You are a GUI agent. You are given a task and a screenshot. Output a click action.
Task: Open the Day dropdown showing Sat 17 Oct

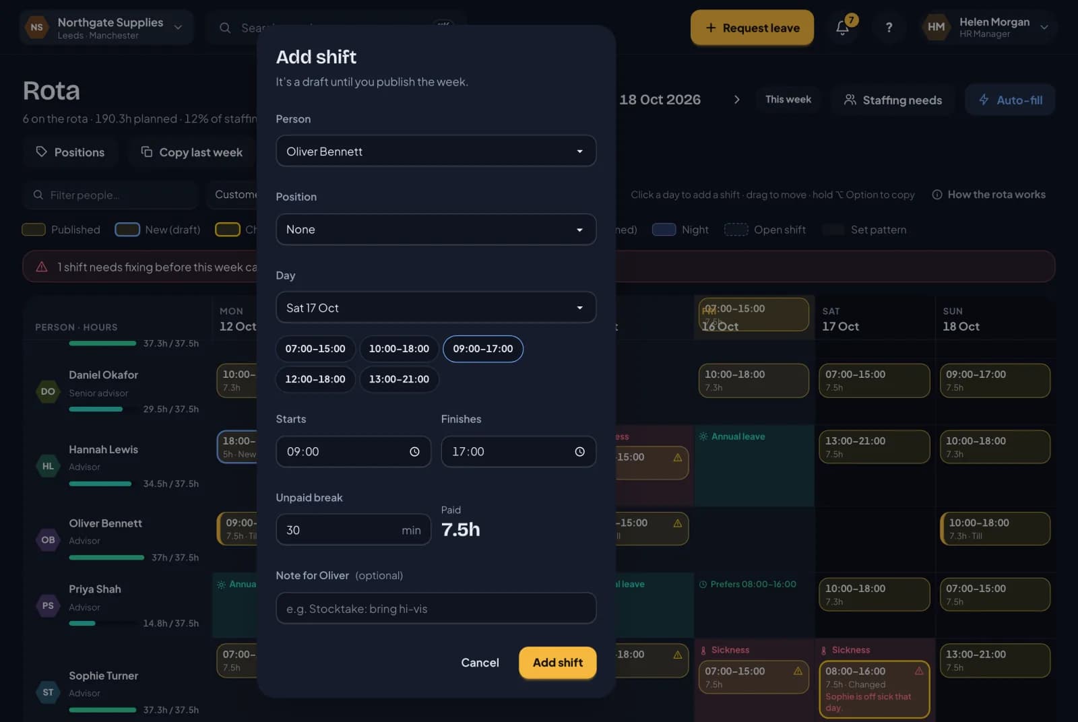[436, 308]
